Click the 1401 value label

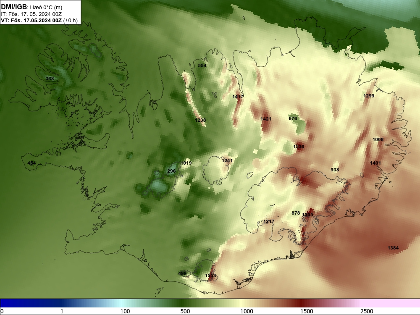[x=375, y=163]
